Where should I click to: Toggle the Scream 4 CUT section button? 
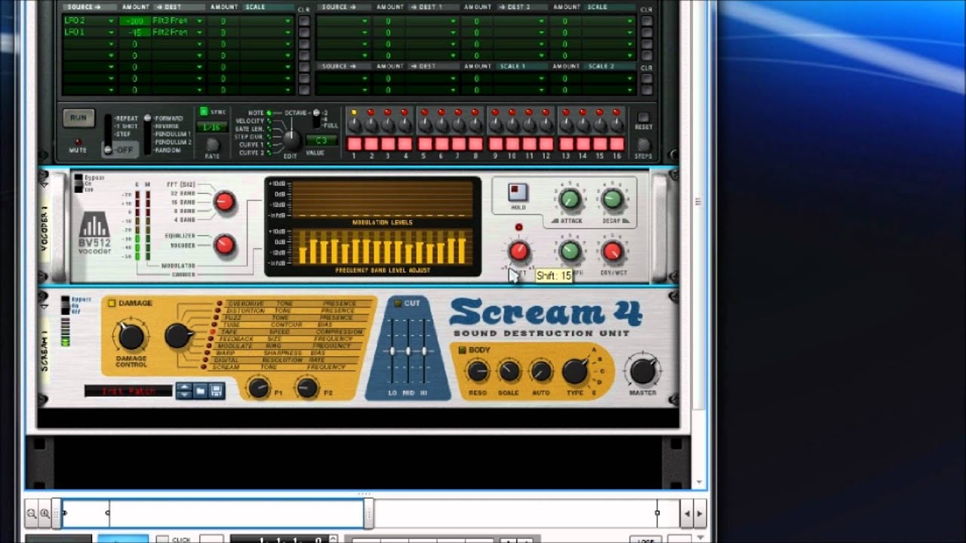pos(398,303)
